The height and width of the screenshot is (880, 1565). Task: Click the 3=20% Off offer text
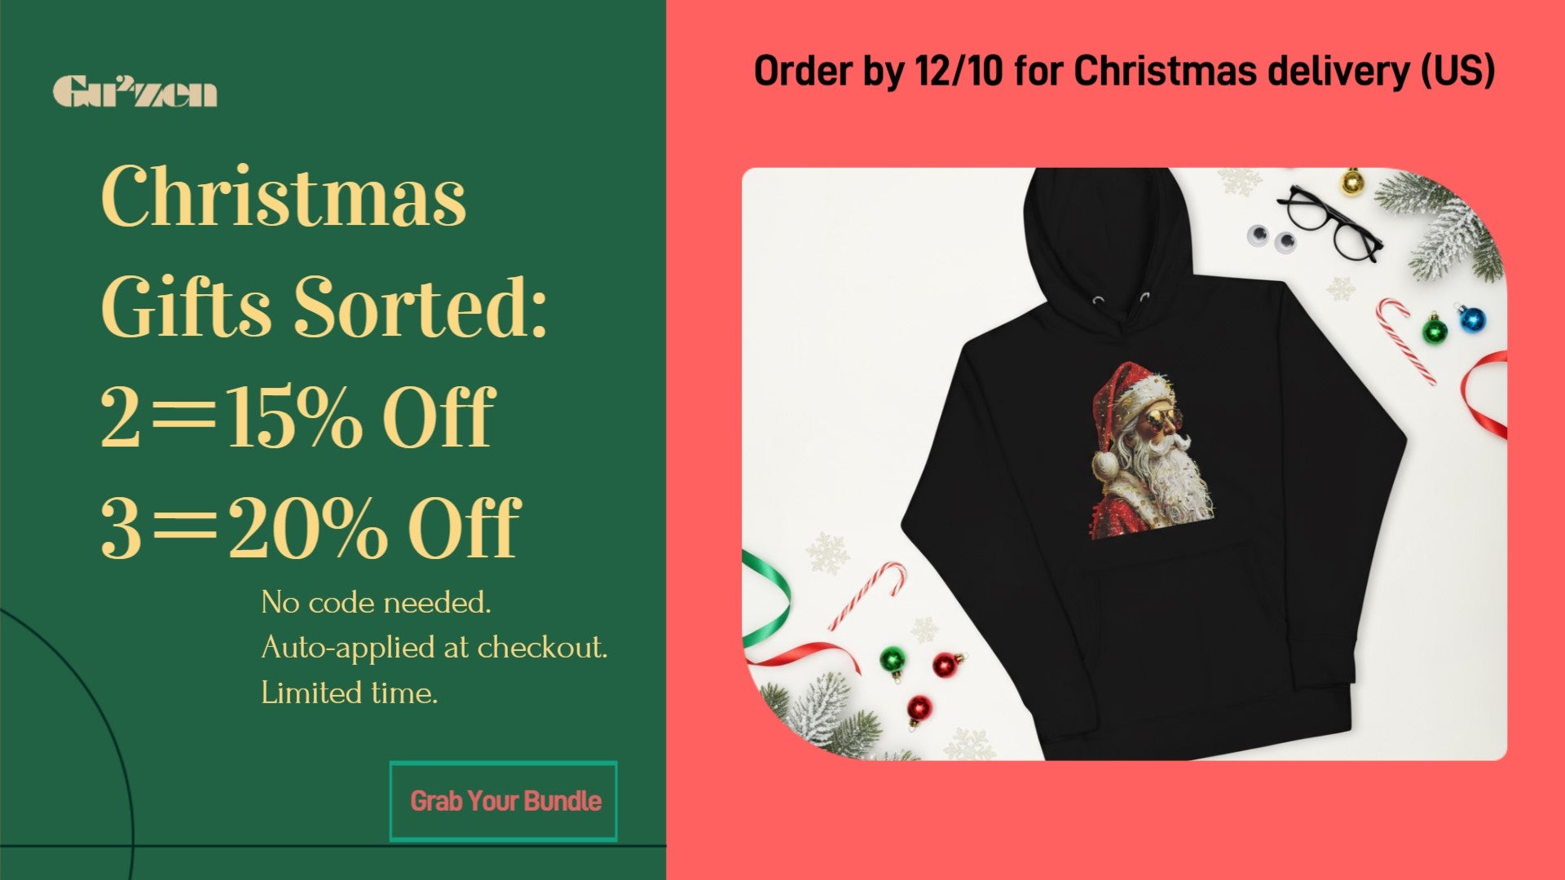click(310, 527)
